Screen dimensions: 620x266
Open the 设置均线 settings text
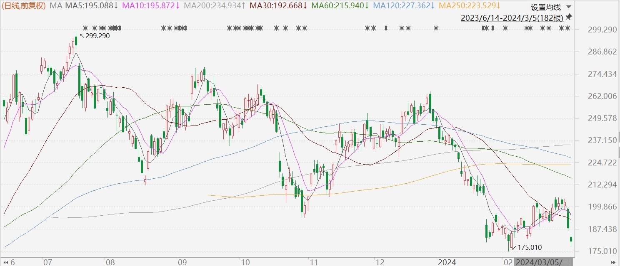[546, 7]
